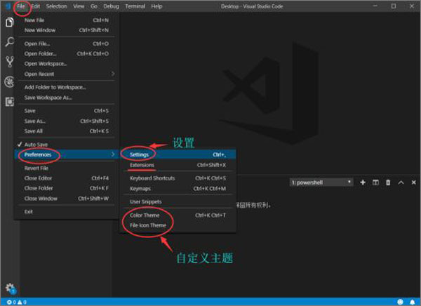The image size is (421, 306).
Task: Open the Search view in the activity bar
Action: tap(9, 42)
